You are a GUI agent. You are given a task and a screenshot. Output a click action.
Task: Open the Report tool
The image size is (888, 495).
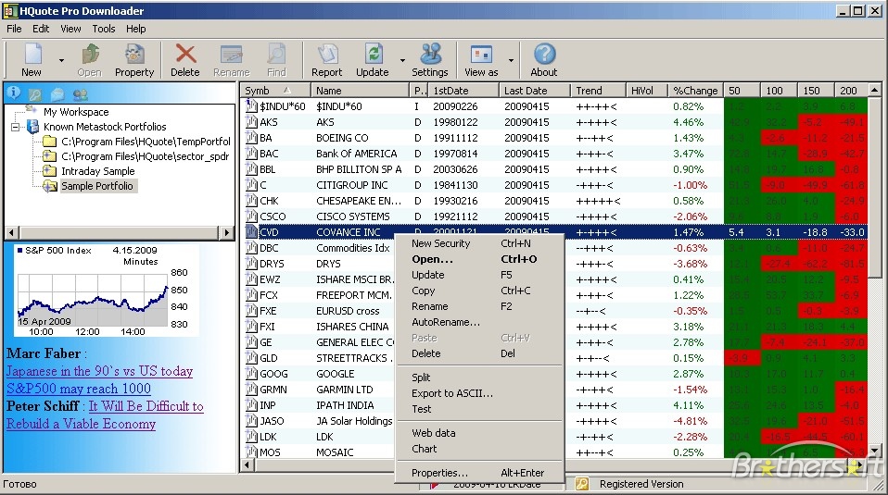326,56
